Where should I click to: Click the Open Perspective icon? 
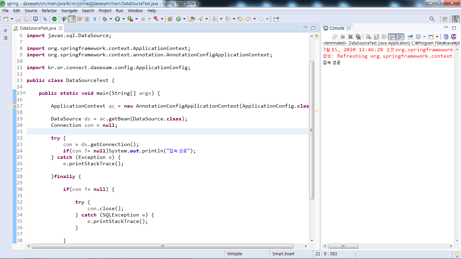coord(445,19)
